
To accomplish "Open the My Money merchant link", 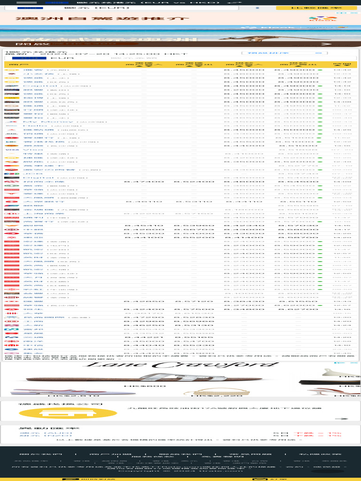I will (48, 122).
